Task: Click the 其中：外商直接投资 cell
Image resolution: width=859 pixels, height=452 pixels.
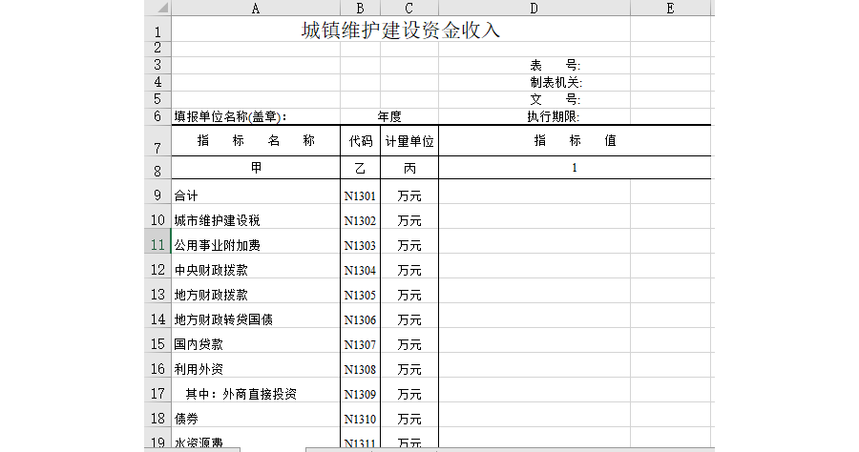Action: tap(255, 390)
